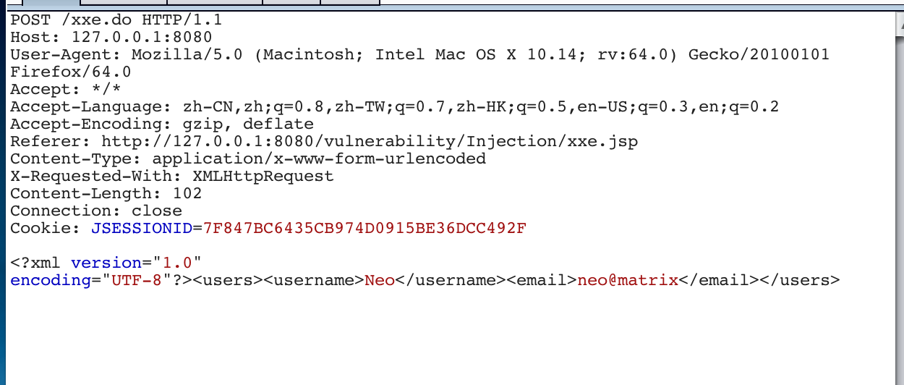The height and width of the screenshot is (385, 904).
Task: Click the Accept: */* header
Action: [56, 90]
